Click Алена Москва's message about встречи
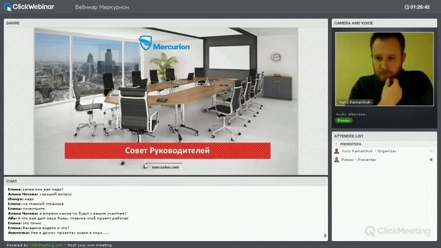441x248 pixels. tap(67, 214)
